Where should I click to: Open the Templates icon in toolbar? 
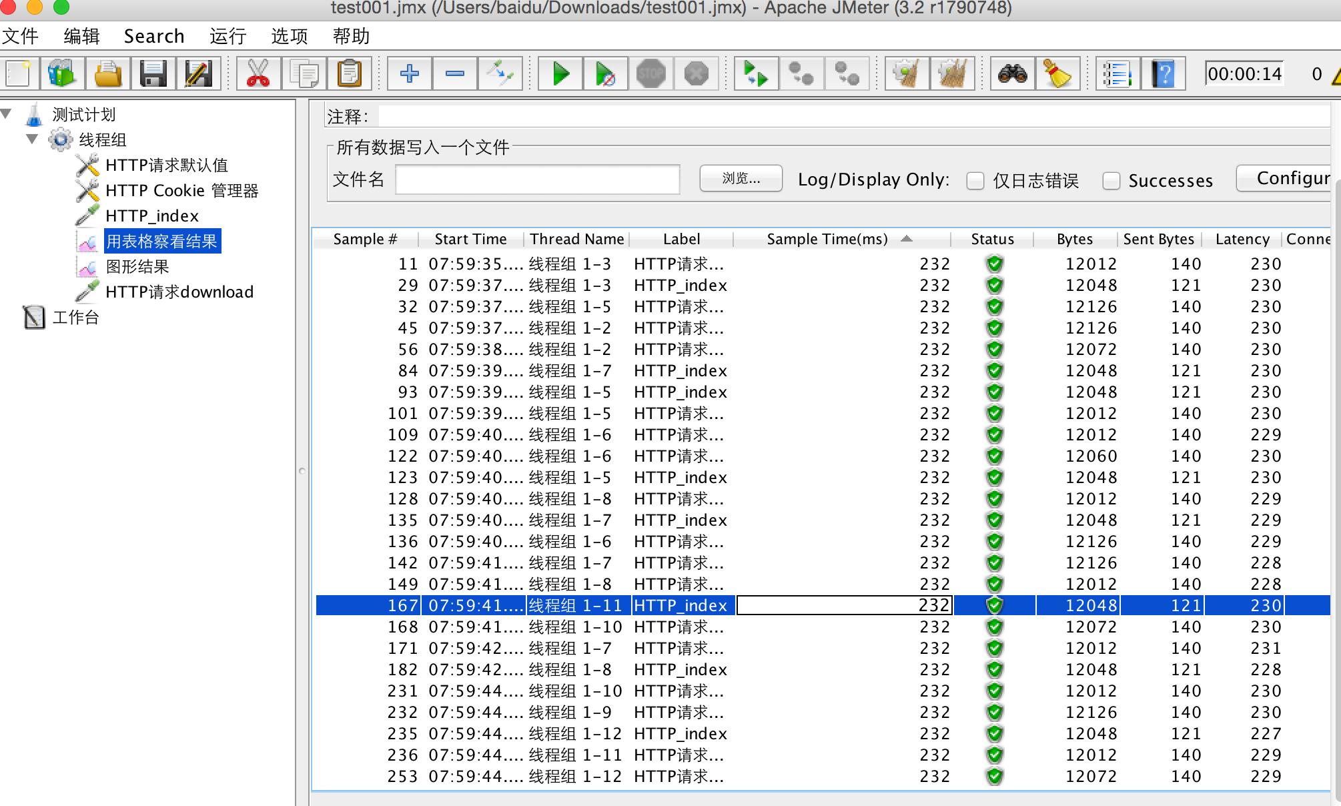point(63,73)
